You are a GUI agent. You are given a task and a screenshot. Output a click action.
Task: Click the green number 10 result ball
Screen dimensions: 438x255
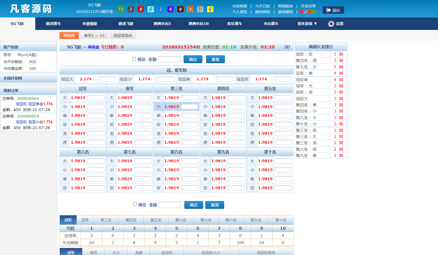click(x=121, y=9)
